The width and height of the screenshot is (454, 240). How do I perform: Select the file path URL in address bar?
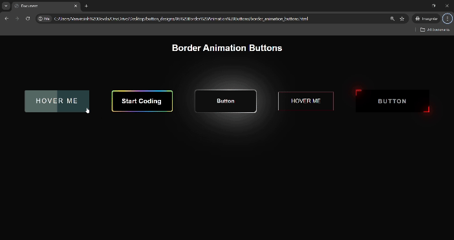181,19
